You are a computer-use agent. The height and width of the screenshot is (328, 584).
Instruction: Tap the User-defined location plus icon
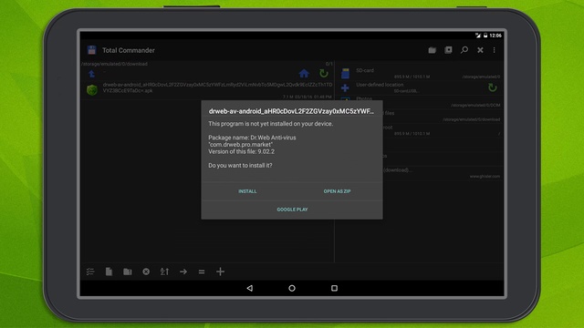click(345, 87)
